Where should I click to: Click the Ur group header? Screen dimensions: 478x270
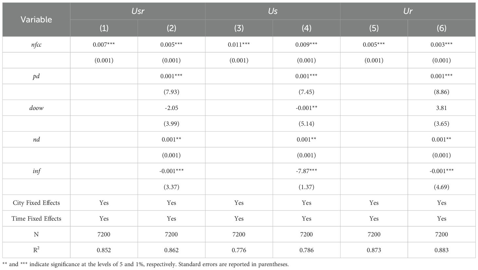[408, 11]
